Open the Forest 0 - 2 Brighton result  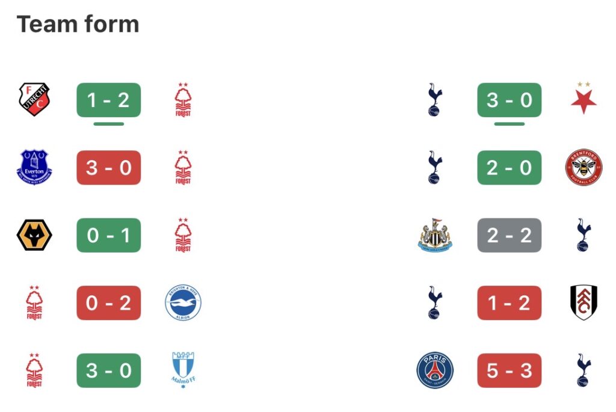108,303
